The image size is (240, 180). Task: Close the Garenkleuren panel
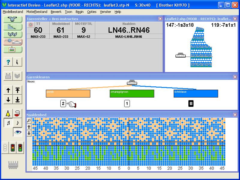point(235,77)
